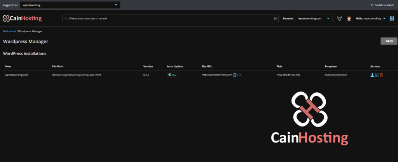The width and height of the screenshot is (398, 162).
Task: Click Auto Update column header
Action: [175, 66]
